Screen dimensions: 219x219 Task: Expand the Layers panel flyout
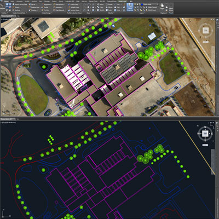[x=142, y=13]
